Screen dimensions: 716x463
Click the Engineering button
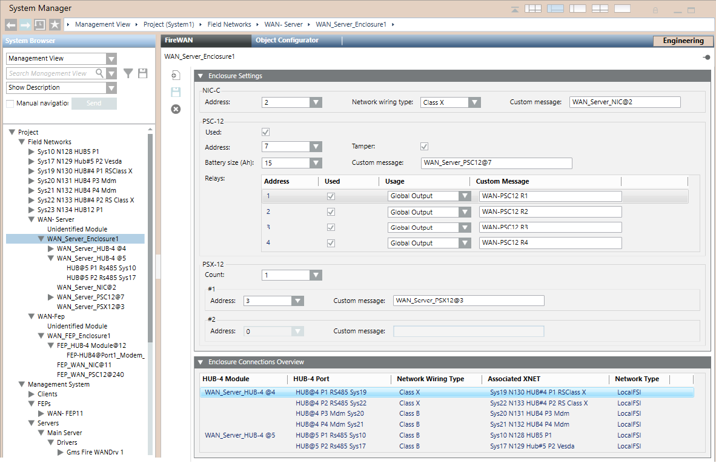click(683, 41)
